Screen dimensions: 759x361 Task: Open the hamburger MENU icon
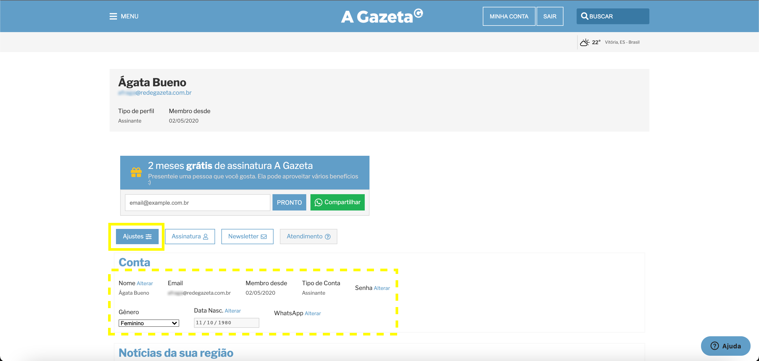pyautogui.click(x=113, y=16)
